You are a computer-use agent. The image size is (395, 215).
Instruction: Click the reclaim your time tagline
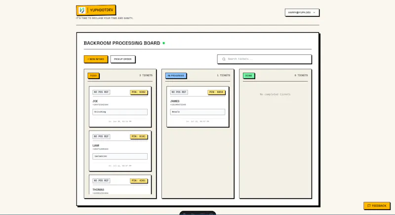pos(105,18)
